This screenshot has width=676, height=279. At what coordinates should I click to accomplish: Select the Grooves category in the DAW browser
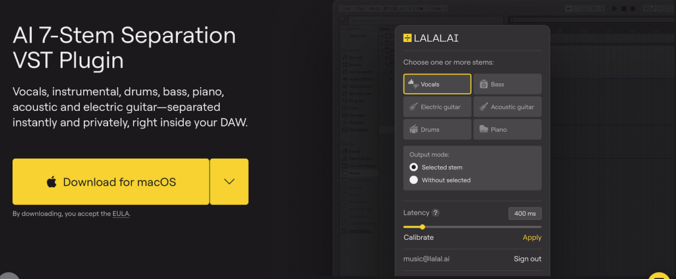pos(354,123)
